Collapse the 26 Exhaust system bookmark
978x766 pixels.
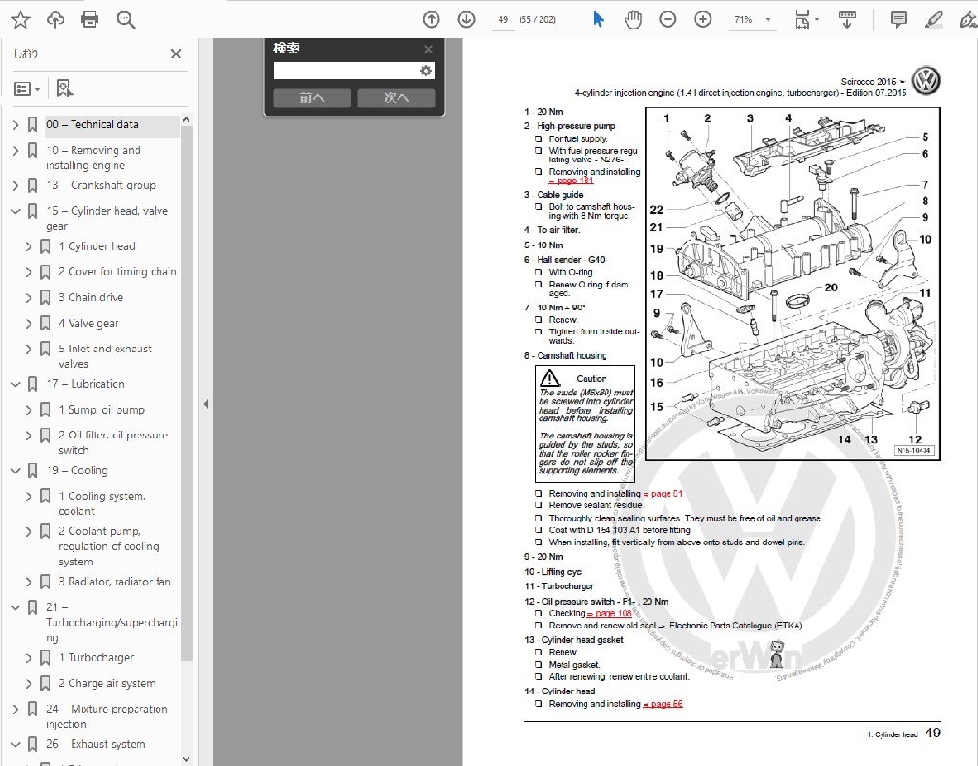[x=15, y=744]
